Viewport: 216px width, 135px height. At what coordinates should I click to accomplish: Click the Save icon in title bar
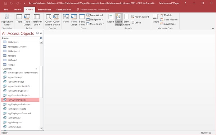pyautogui.click(x=5, y=3)
